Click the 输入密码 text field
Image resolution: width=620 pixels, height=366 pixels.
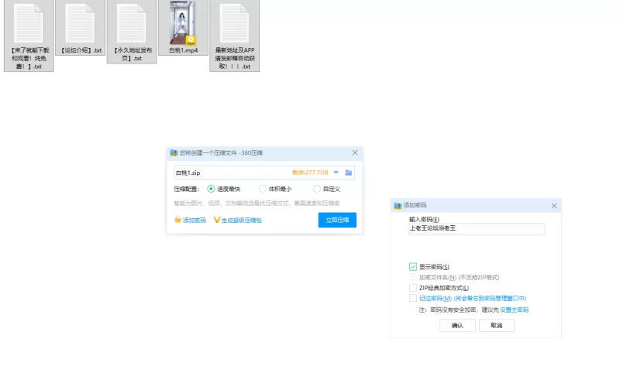[477, 229]
